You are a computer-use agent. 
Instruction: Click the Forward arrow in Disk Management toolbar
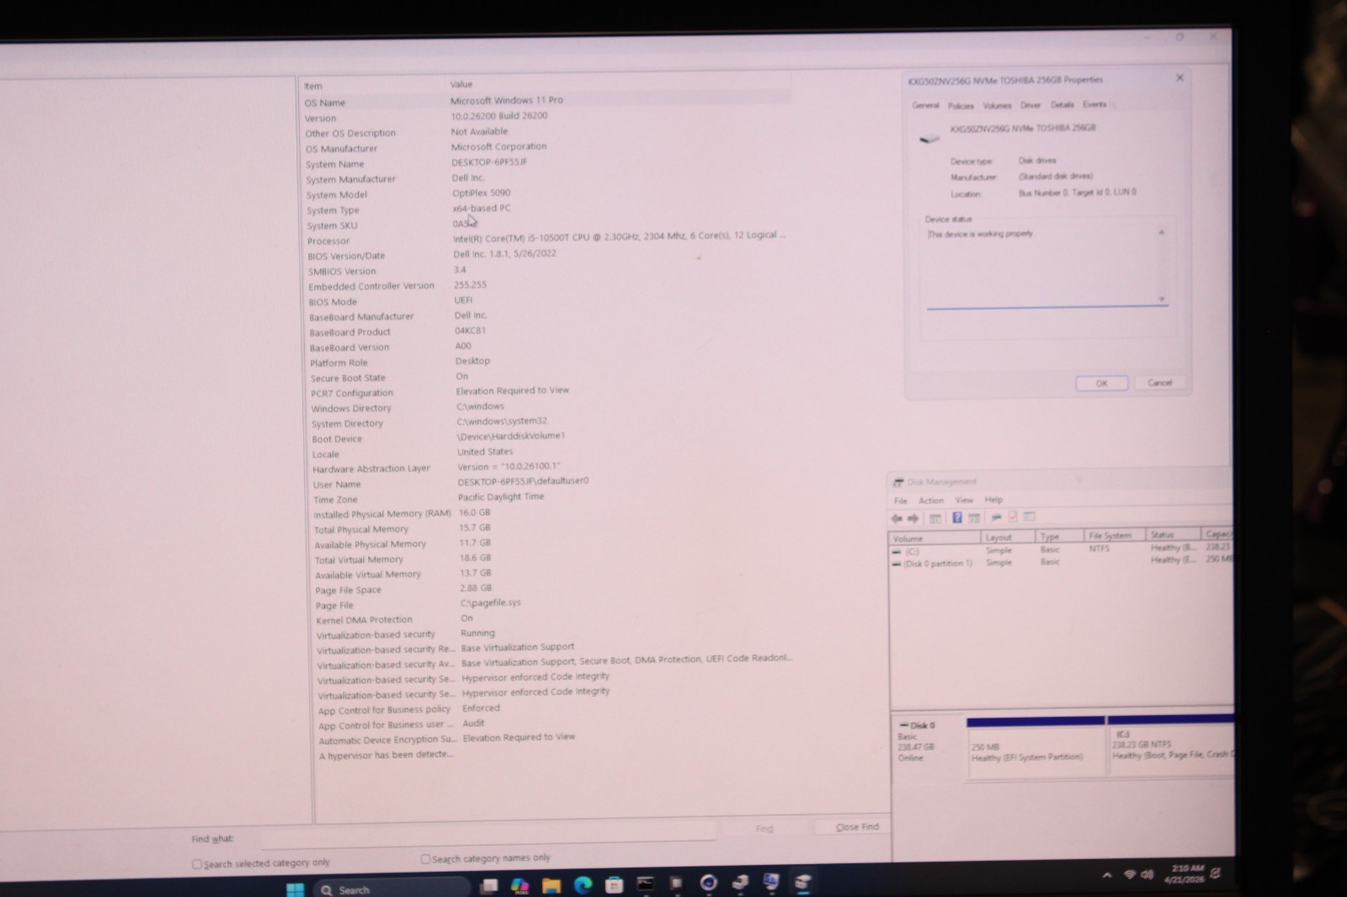[x=913, y=518]
